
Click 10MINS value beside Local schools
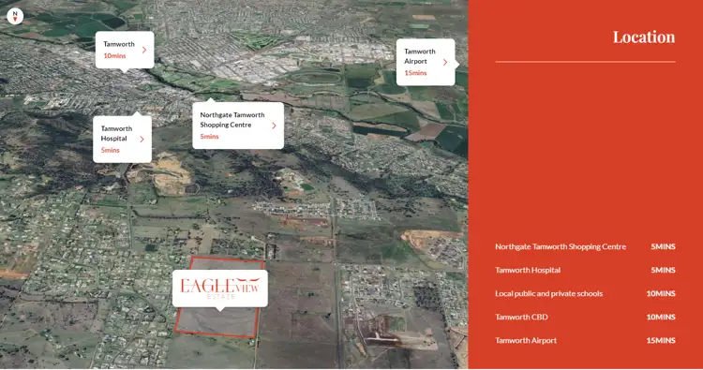click(x=661, y=293)
